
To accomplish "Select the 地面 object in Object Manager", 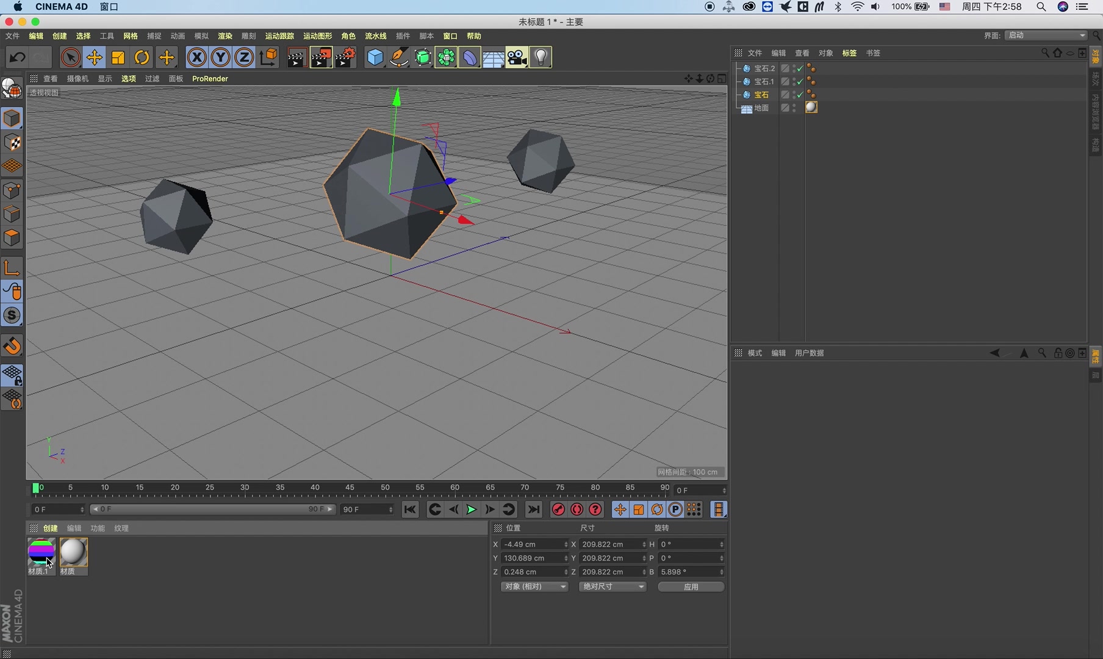I will click(761, 108).
